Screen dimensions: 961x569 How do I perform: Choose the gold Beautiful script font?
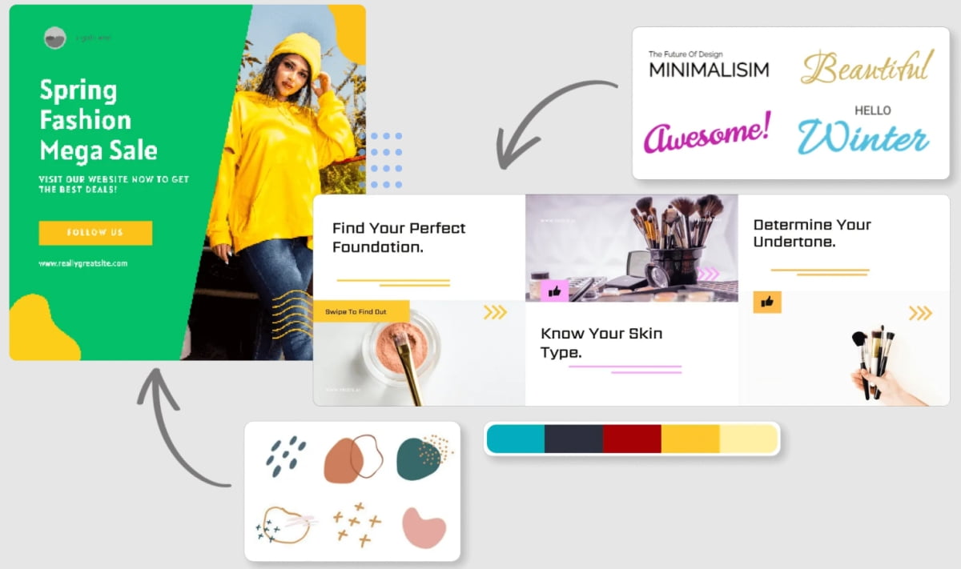[x=867, y=67]
